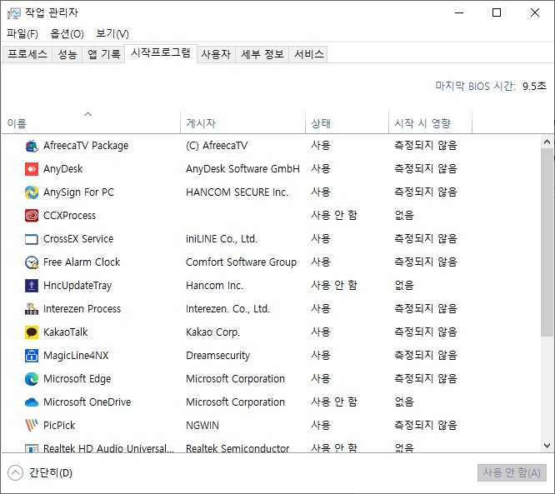Switch to the 서비스 tab

pos(308,54)
